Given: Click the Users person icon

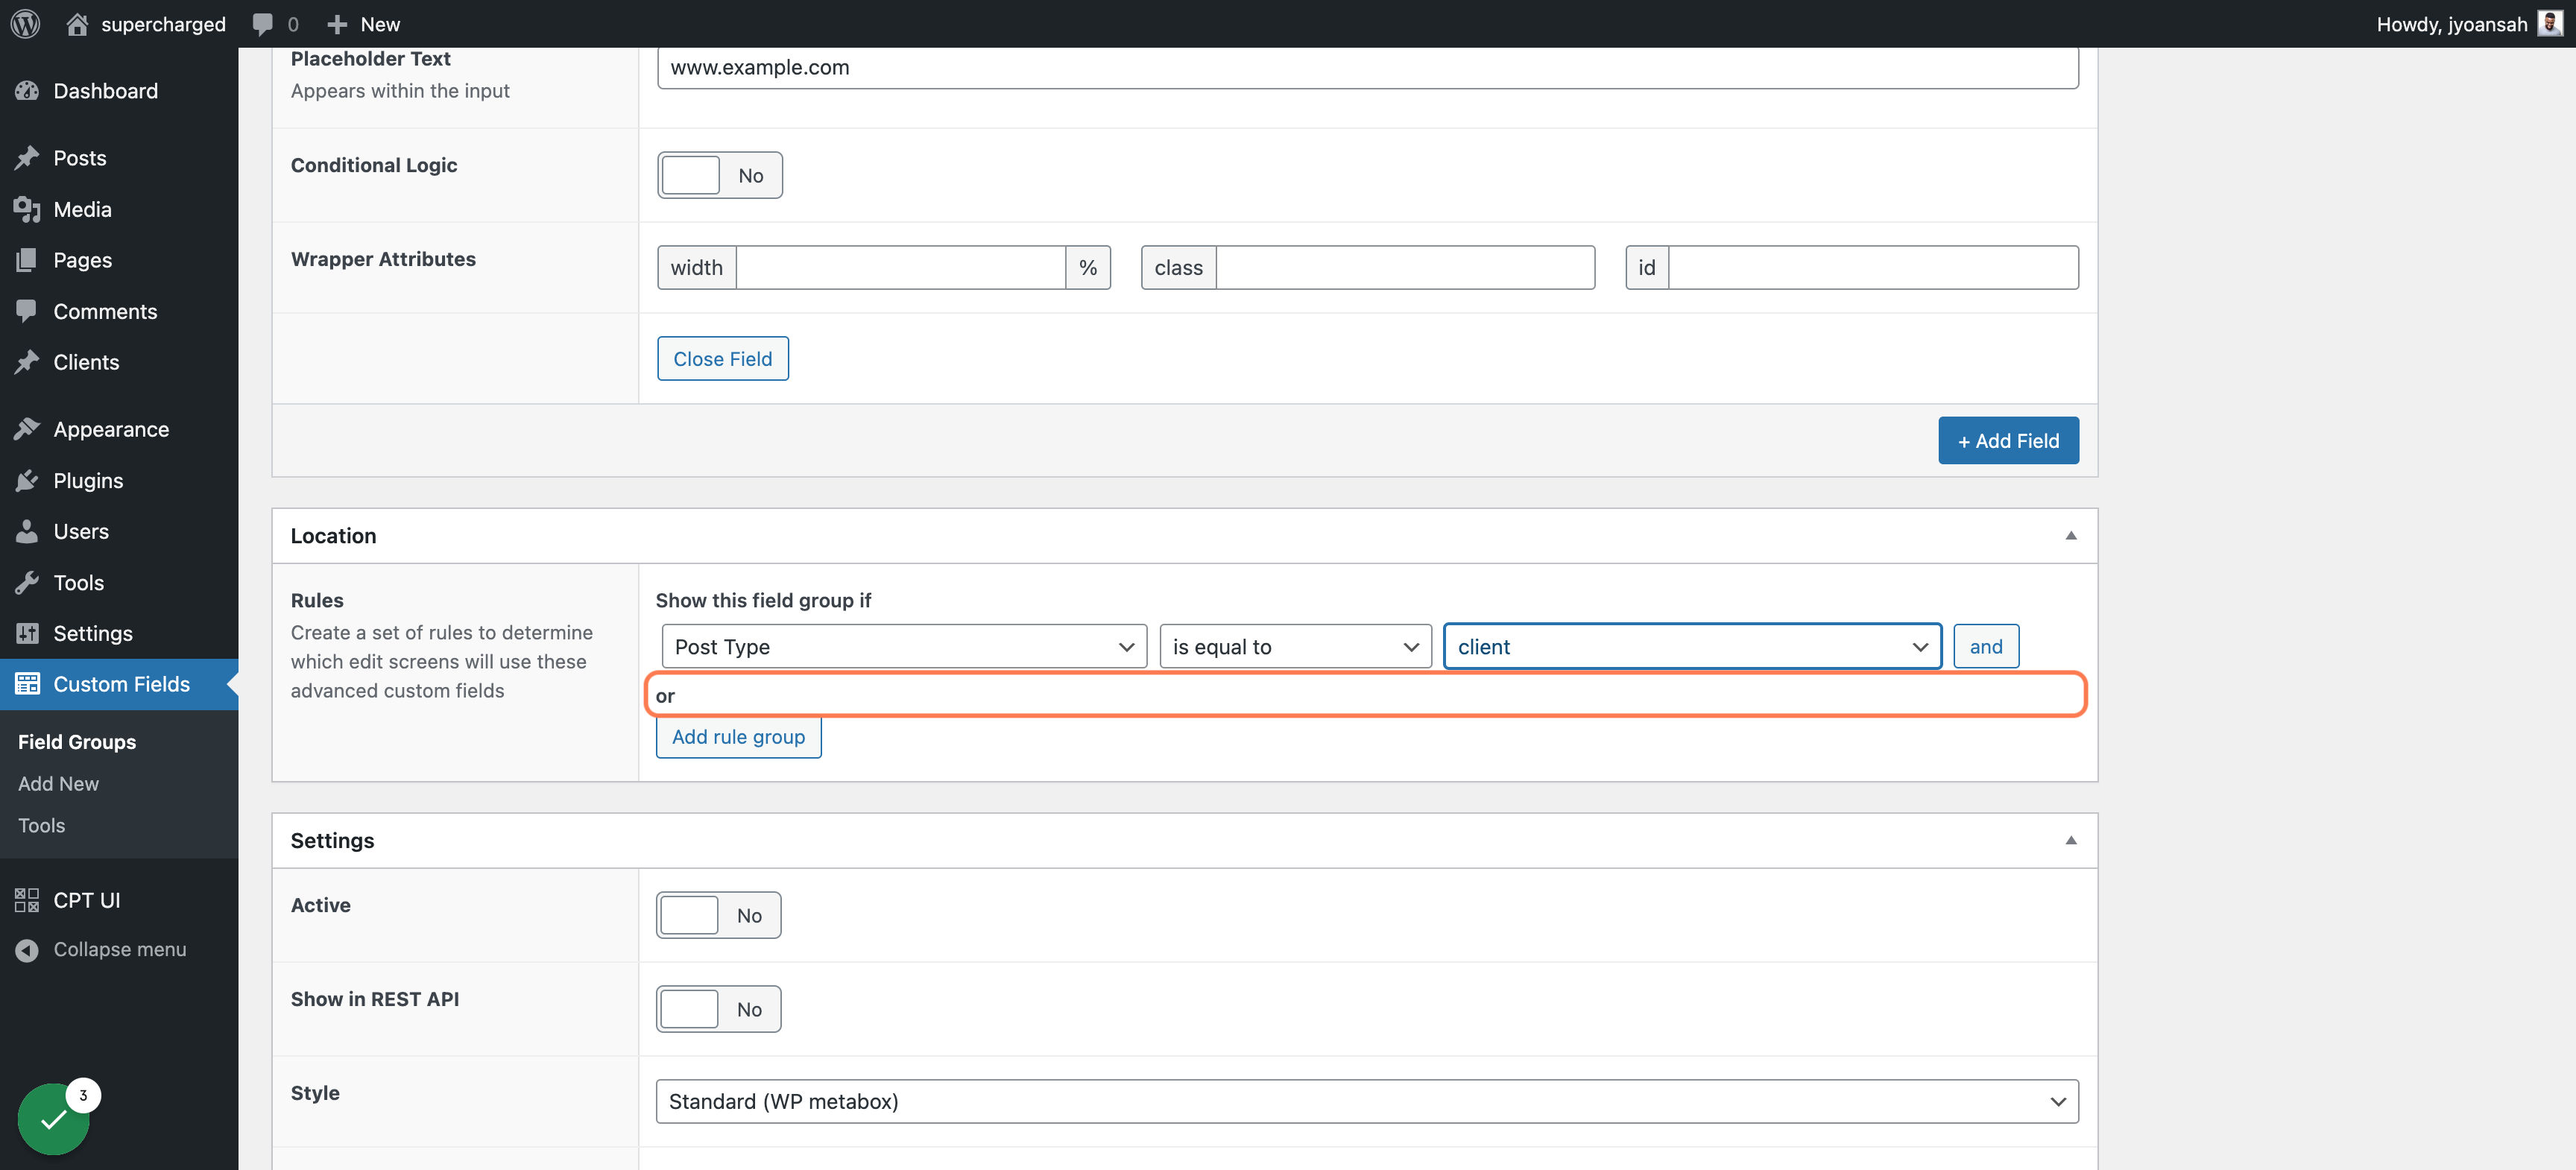Looking at the screenshot, I should pos(27,531).
